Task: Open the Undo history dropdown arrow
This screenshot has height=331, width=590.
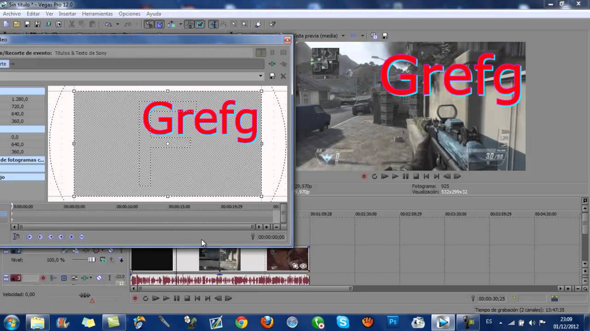Action: click(x=118, y=24)
